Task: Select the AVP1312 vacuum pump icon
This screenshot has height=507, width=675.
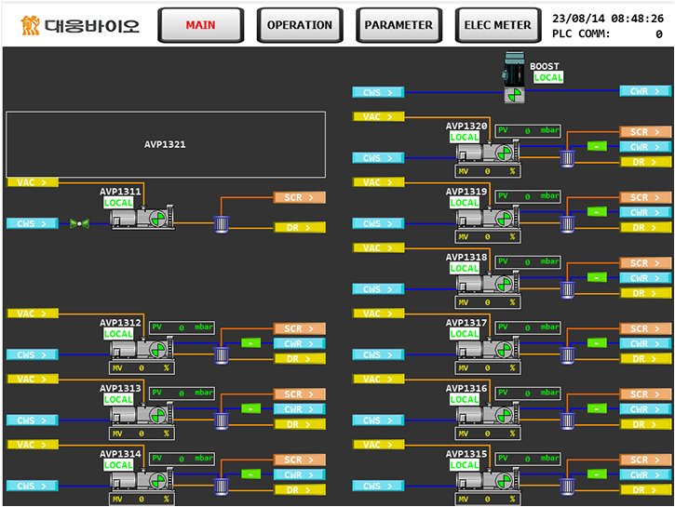Action: [x=142, y=349]
